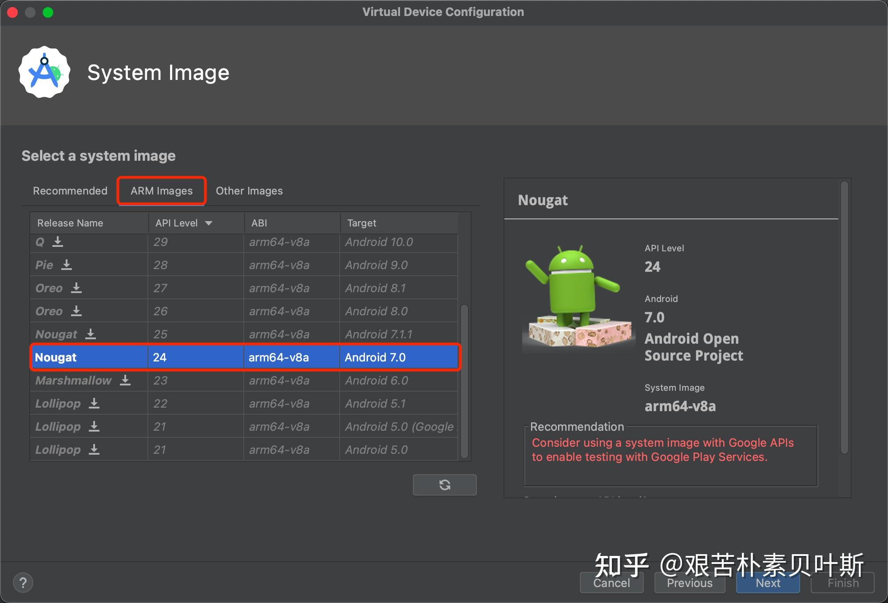Switch to the Recommended tab
Viewport: 888px width, 603px height.
tap(70, 191)
